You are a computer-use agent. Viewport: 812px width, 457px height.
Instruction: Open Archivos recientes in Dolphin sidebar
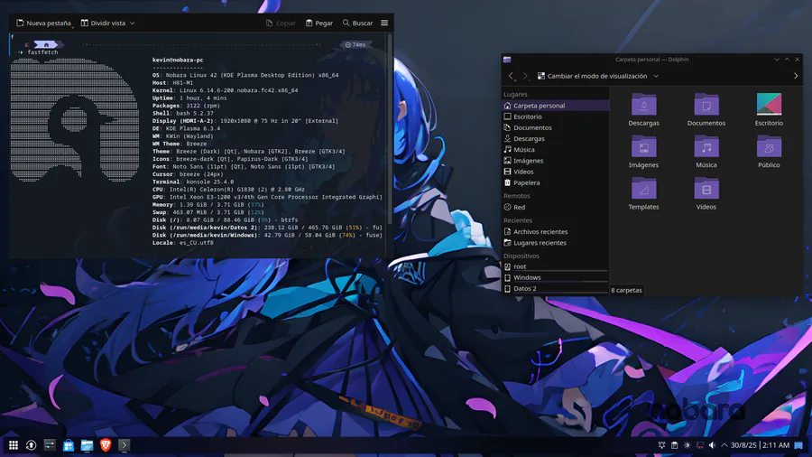click(555, 231)
